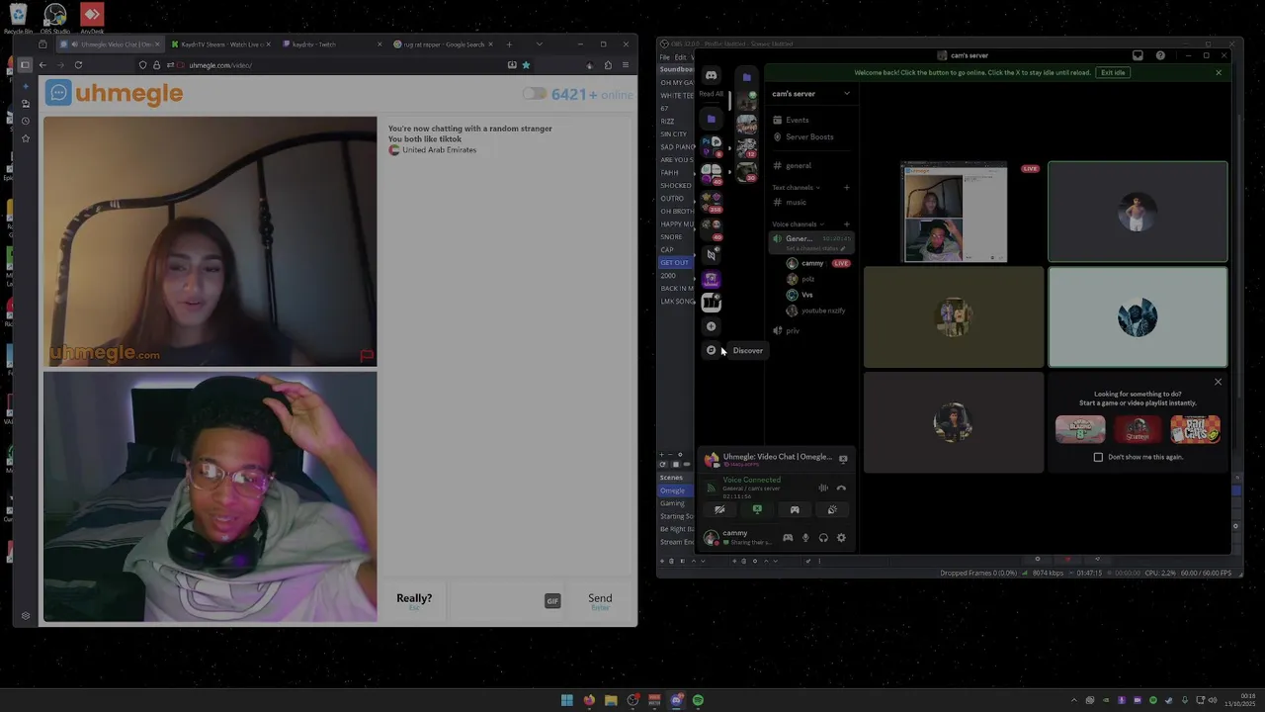The height and width of the screenshot is (712, 1265).
Task: Start an activity with the controller button
Action: coord(795,510)
